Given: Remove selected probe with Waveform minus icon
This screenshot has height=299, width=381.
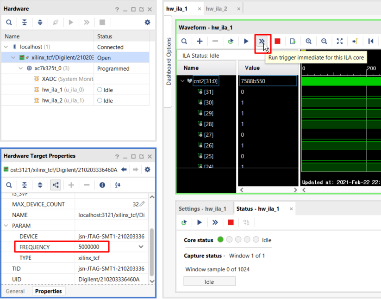Looking at the screenshot, I should (x=215, y=41).
